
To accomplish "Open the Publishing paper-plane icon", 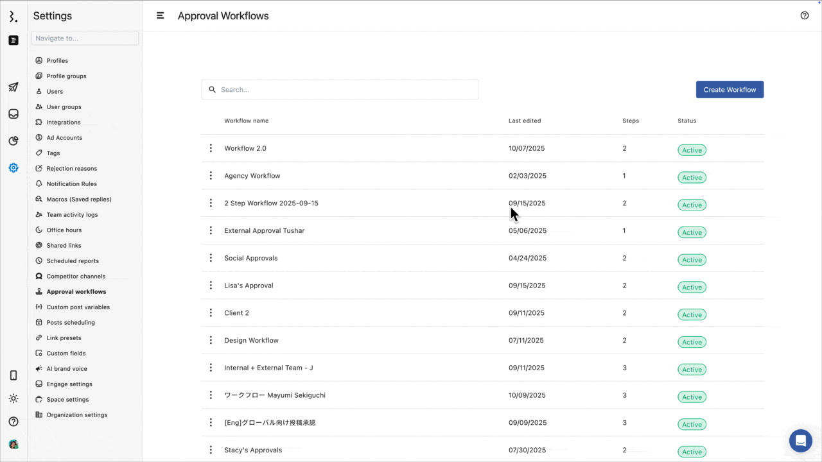I will tap(13, 87).
